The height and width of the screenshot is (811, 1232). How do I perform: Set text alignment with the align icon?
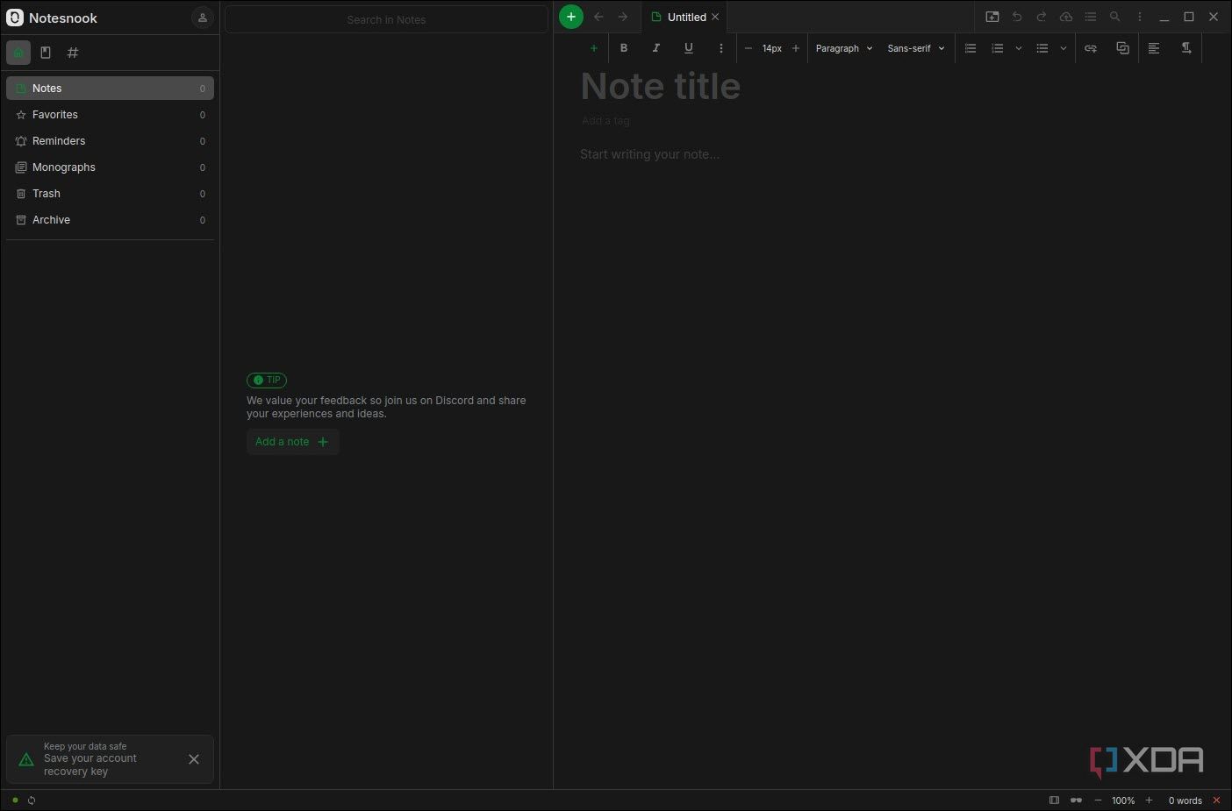point(1155,48)
